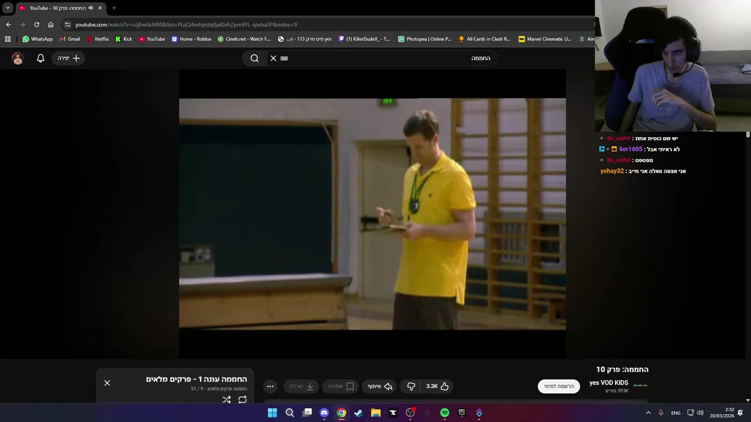Close the playlist panel with X

coord(107,383)
